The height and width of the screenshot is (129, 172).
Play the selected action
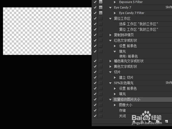(x=150, y=121)
